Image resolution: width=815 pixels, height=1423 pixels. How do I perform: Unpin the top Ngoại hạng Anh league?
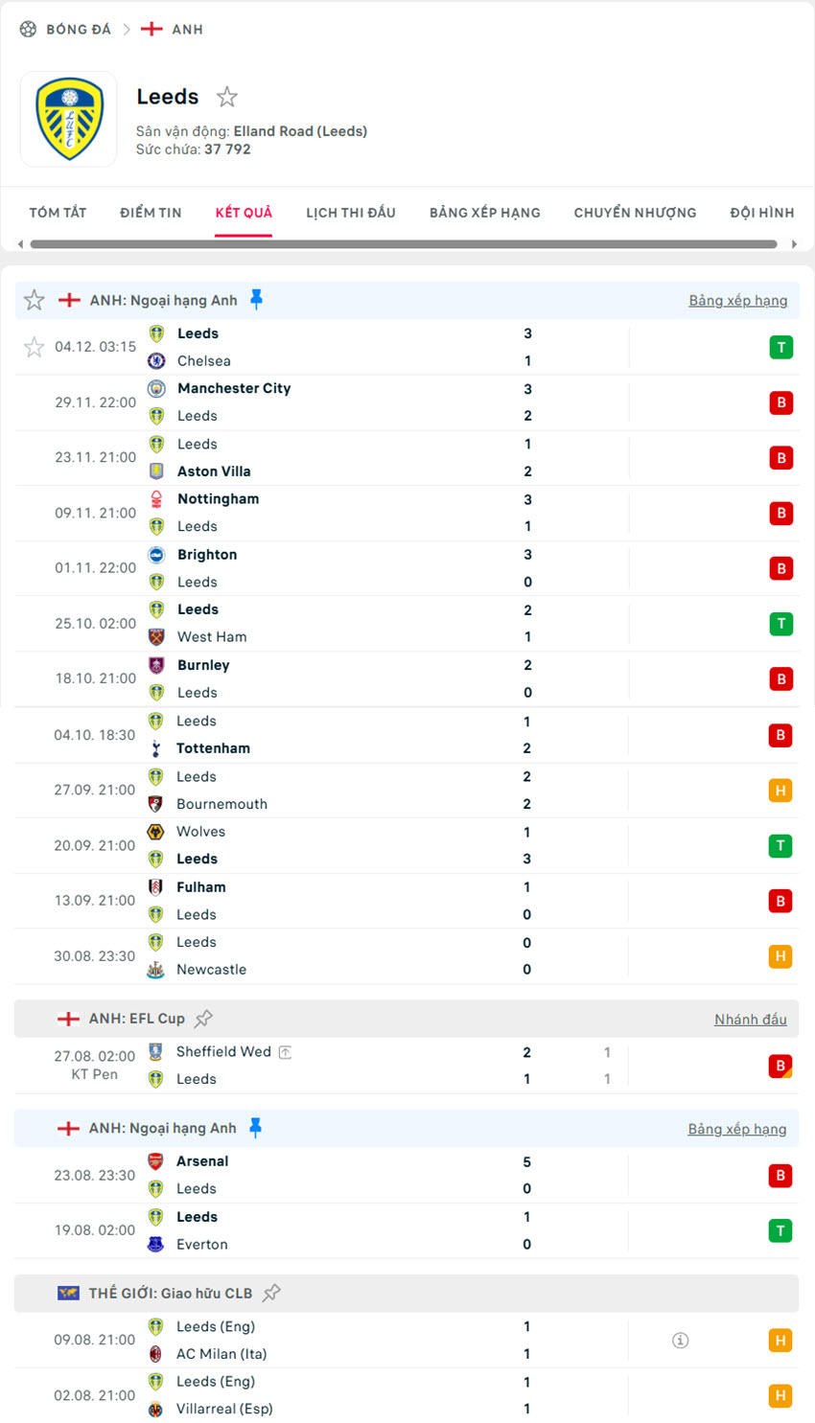click(x=256, y=300)
